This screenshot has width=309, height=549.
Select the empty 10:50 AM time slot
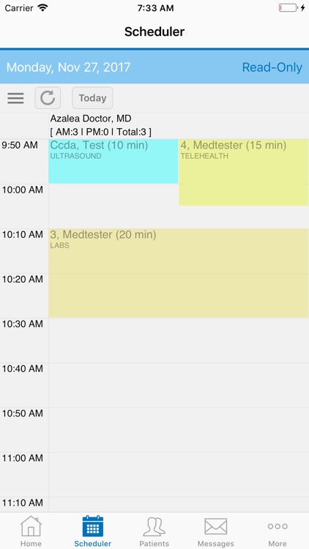click(x=179, y=430)
